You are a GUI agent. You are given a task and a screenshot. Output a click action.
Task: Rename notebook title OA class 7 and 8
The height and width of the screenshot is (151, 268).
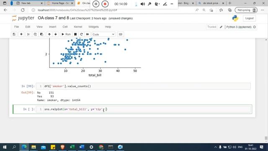coord(53,18)
